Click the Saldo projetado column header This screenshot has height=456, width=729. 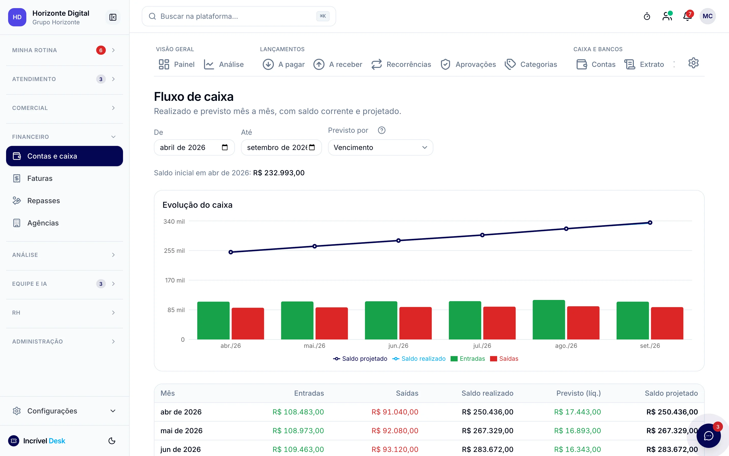click(x=671, y=393)
